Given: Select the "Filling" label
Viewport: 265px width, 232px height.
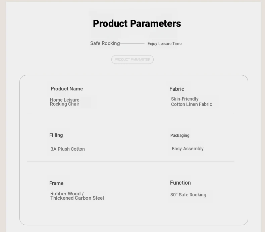Looking at the screenshot, I should (56, 135).
